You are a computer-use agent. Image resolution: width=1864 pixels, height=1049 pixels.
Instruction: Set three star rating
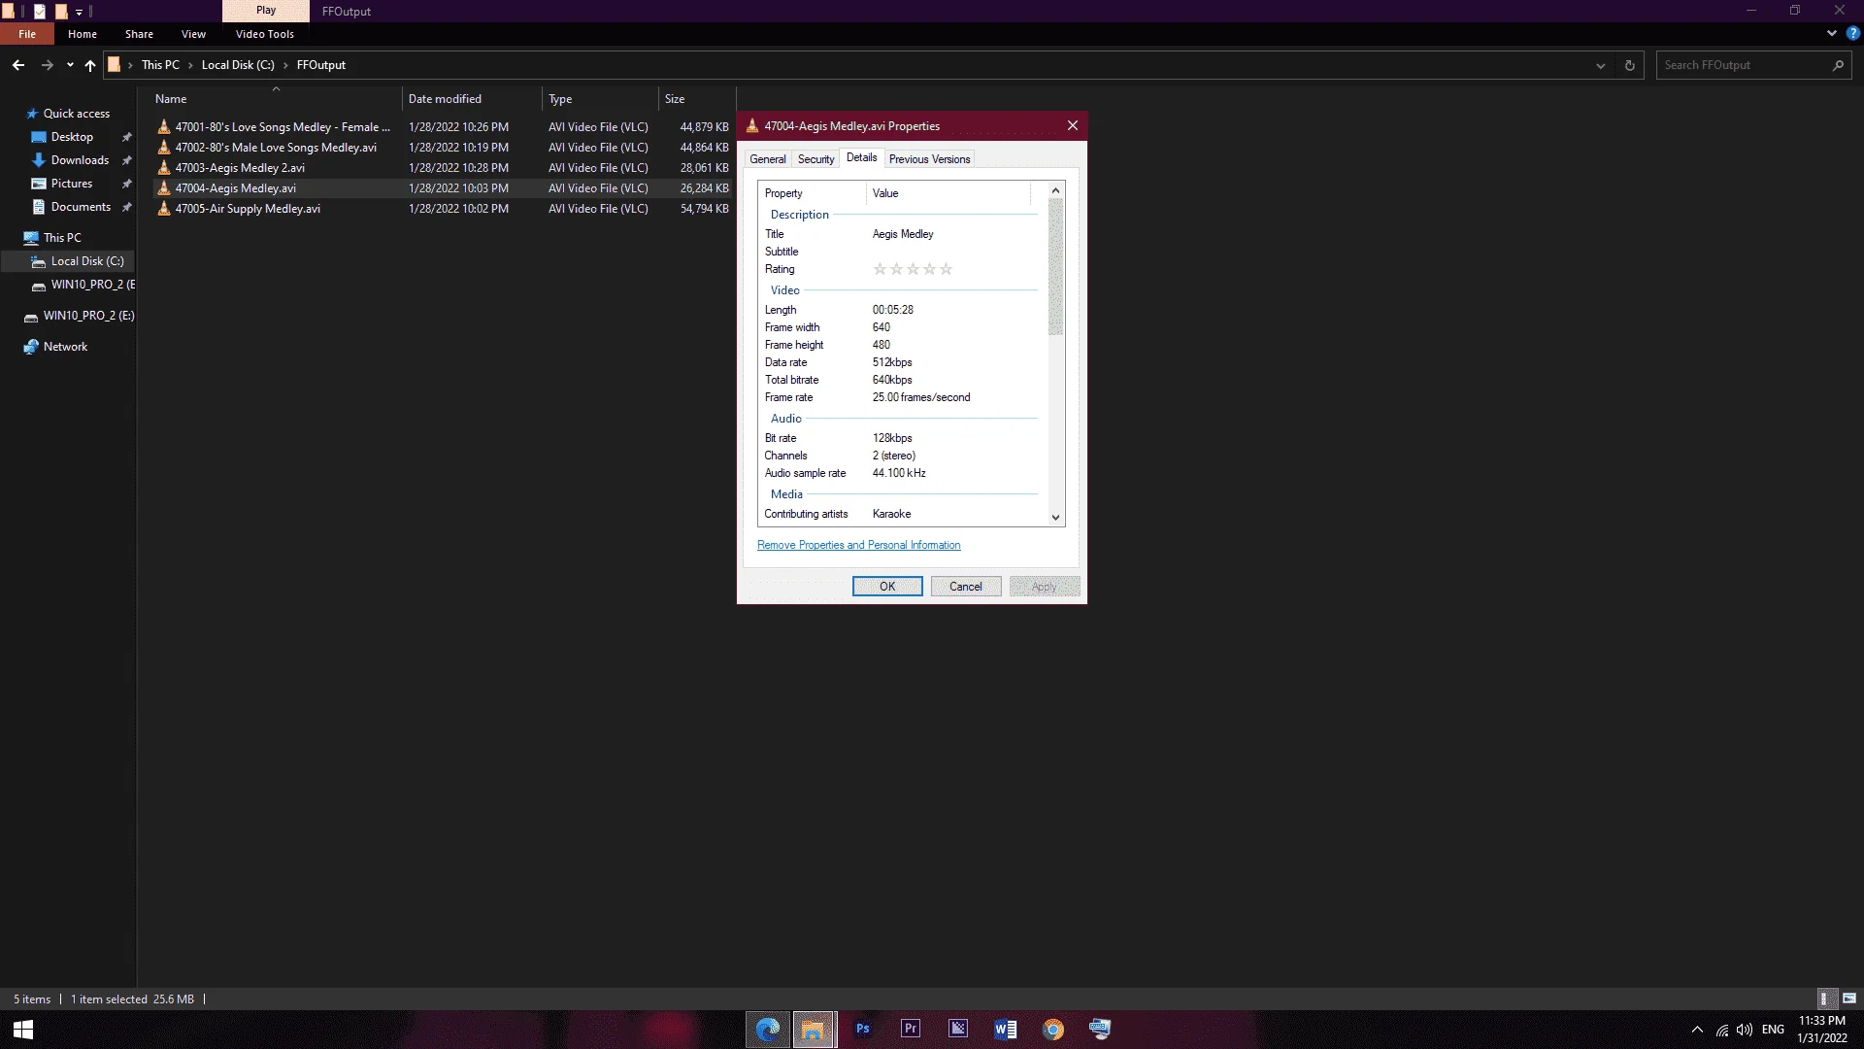tap(913, 269)
